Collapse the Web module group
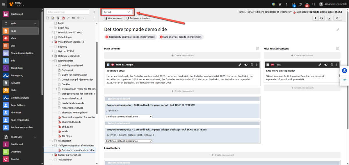 click(x=35, y=23)
